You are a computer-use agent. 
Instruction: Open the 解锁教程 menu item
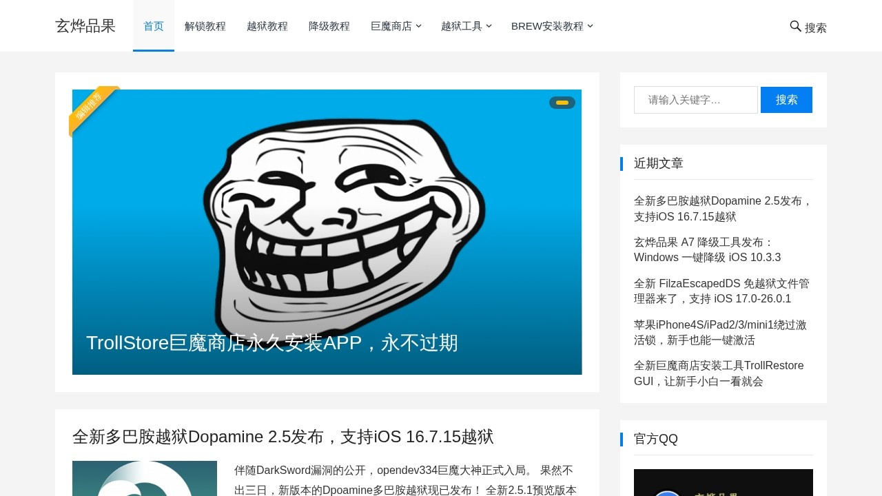point(205,26)
